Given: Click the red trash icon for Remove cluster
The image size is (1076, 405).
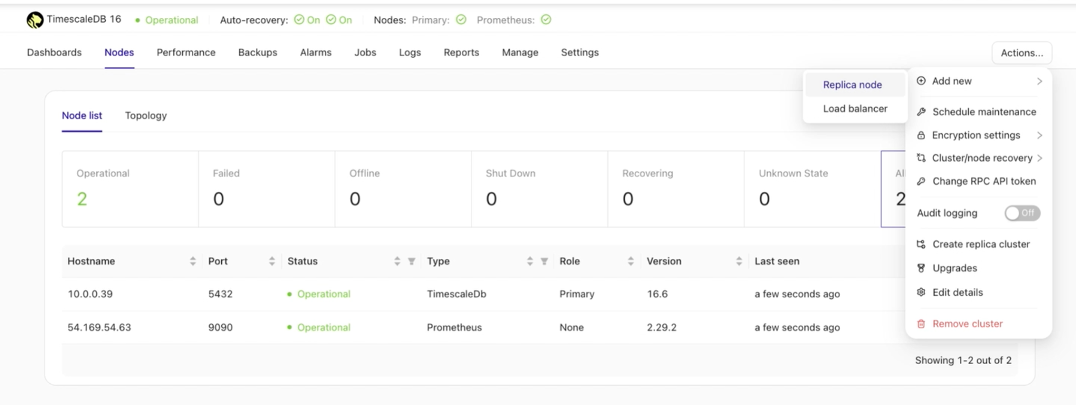Looking at the screenshot, I should tap(921, 324).
